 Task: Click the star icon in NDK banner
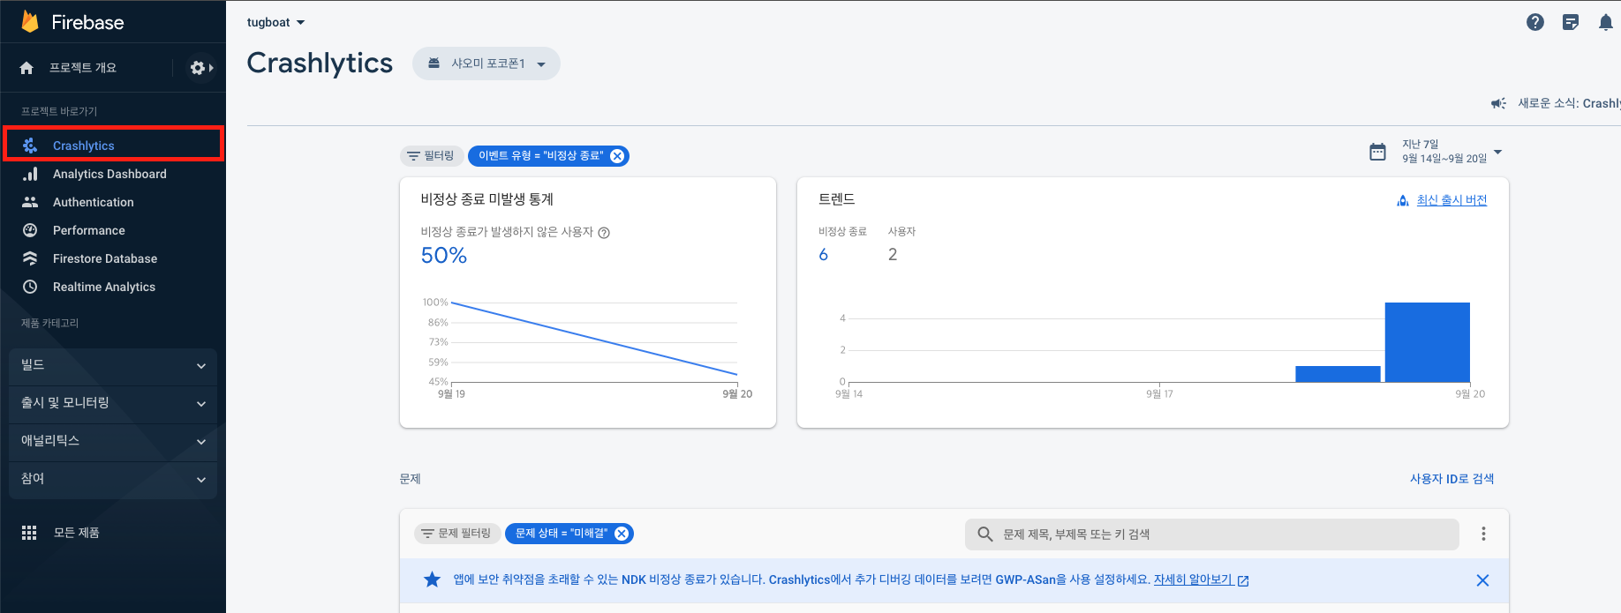coord(432,579)
